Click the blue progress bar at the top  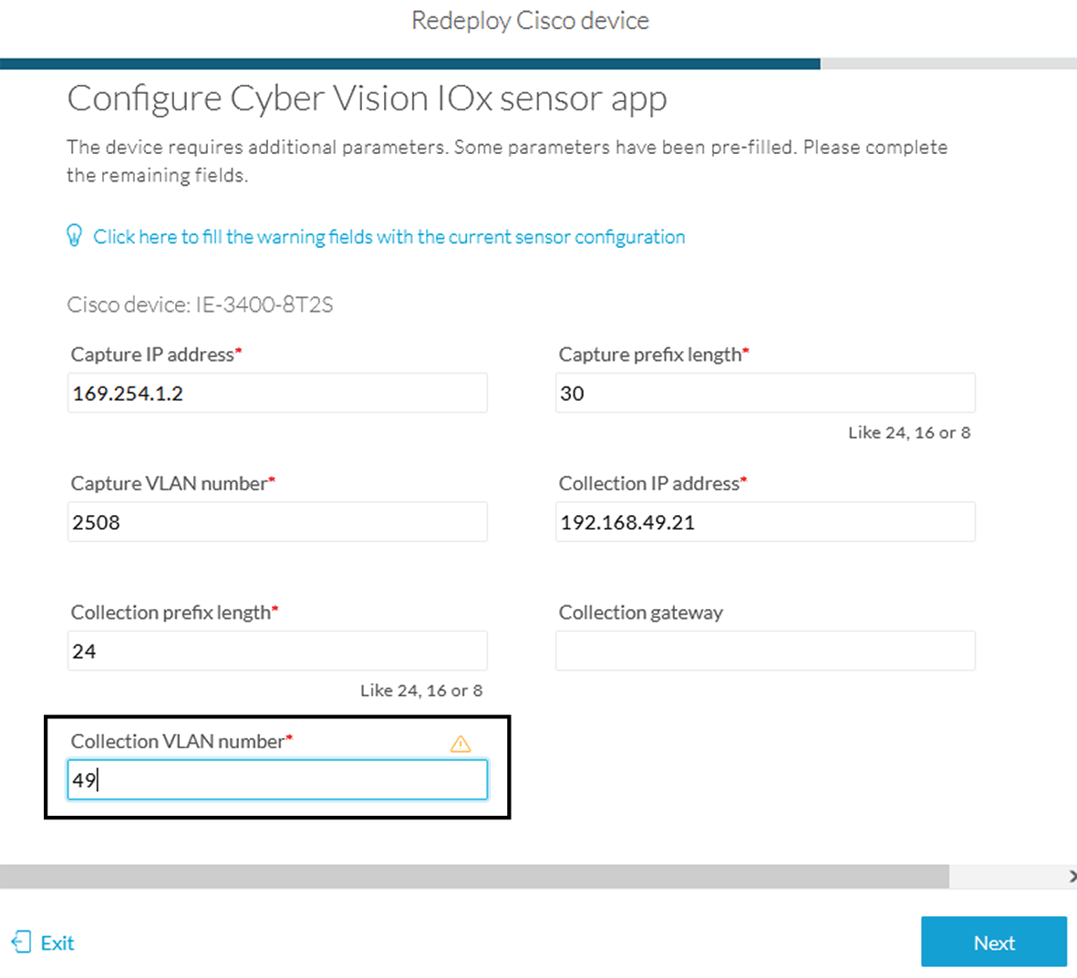click(410, 64)
